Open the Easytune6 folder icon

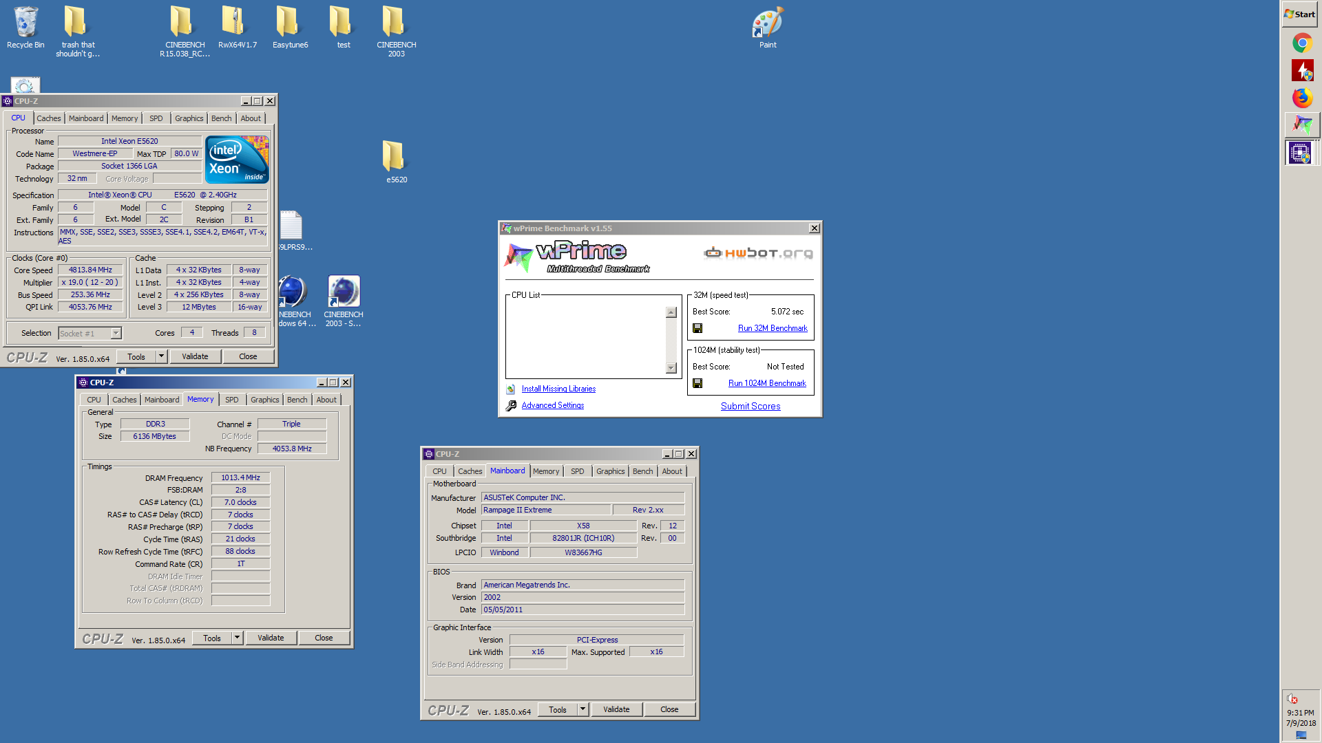290,26
